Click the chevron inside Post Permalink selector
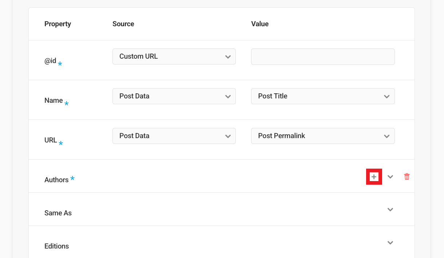444x258 pixels. pos(387,136)
